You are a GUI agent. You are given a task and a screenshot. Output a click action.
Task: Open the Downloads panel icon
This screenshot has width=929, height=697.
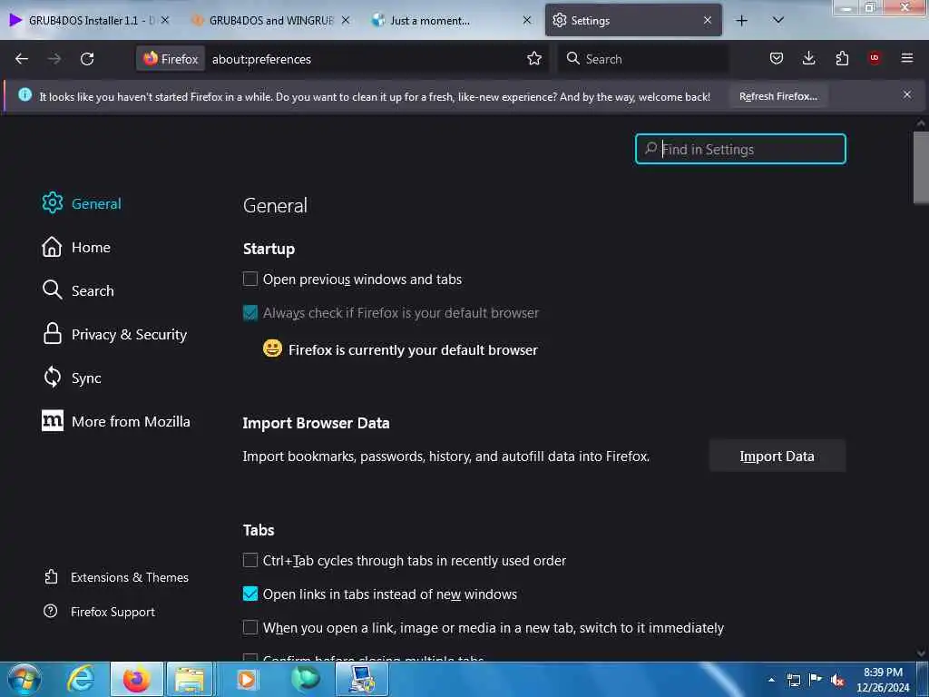pyautogui.click(x=808, y=58)
